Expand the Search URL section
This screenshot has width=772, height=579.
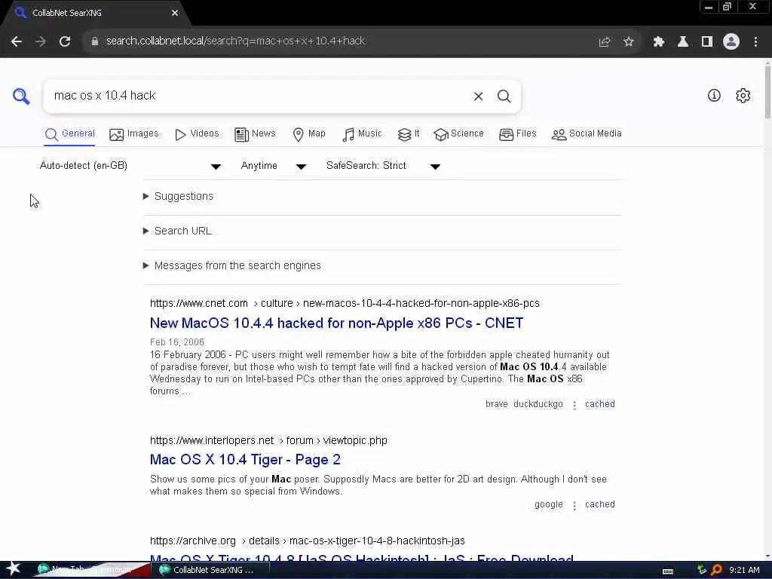(177, 231)
